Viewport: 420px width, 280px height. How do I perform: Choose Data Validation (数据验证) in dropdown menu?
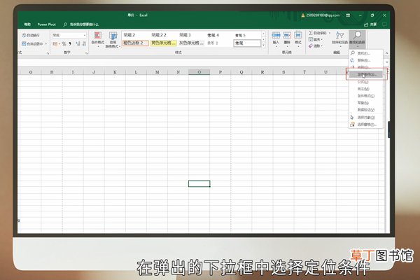point(366,110)
